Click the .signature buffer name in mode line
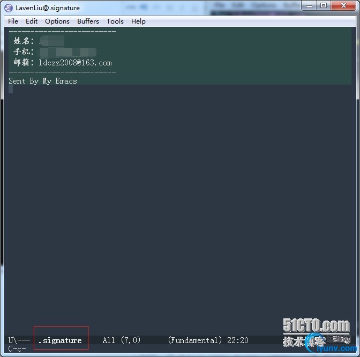Viewport: 360px width, 357px height. [60, 340]
